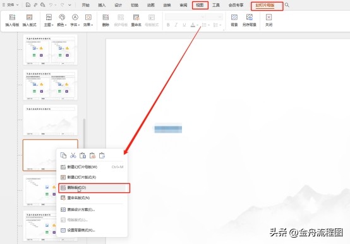The image size is (350, 244).
Task: Expand the numbered list dropdown arrow
Action: (220, 25)
